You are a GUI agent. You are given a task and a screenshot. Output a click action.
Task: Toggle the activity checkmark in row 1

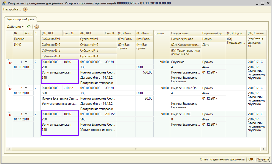(26, 62)
